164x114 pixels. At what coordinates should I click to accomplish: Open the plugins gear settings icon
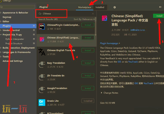pyautogui.click(x=115, y=7)
